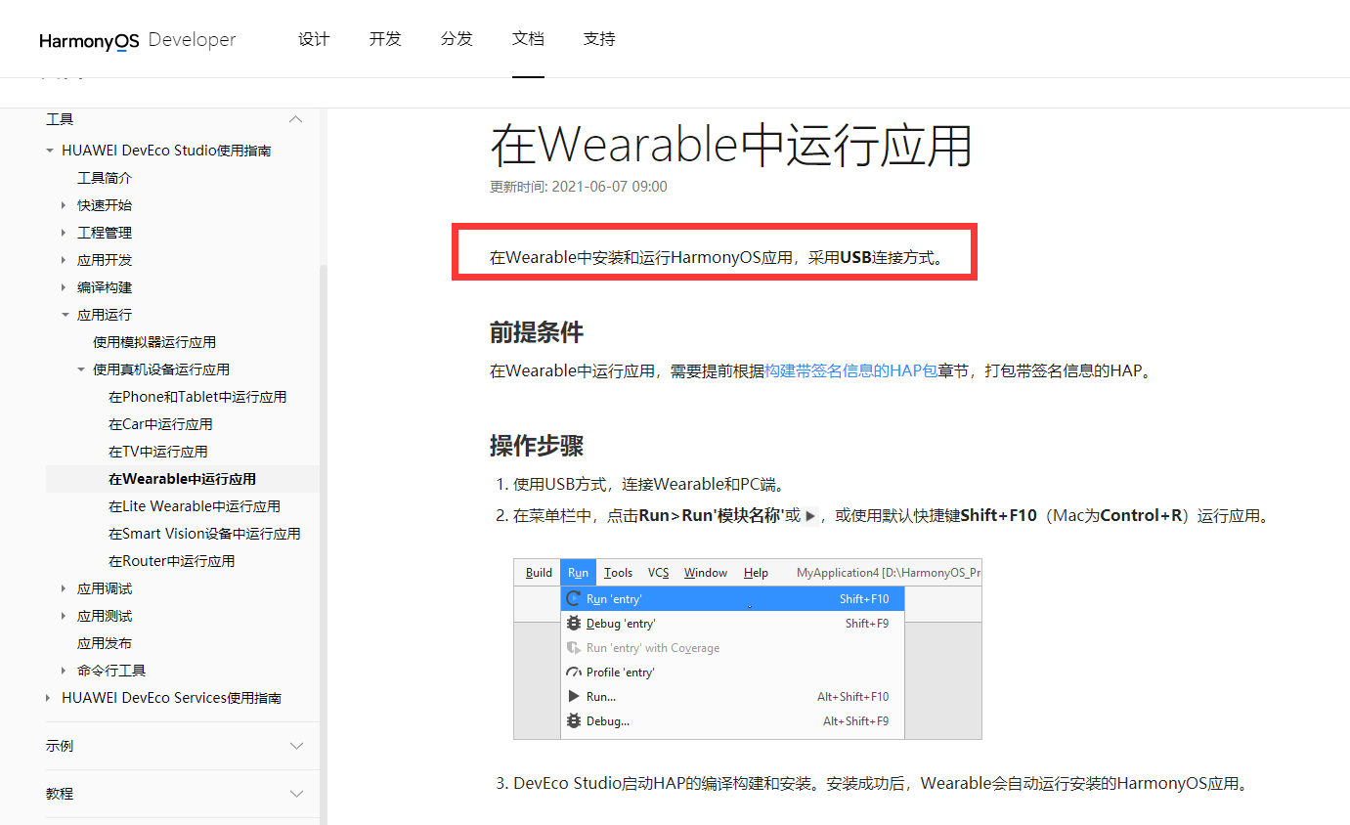The height and width of the screenshot is (825, 1350).
Task: Expand the 应用测试 tree arrow
Action: [x=65, y=616]
